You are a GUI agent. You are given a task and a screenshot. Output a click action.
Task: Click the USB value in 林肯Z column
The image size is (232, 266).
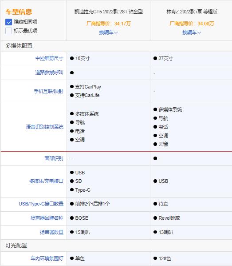click(x=163, y=181)
